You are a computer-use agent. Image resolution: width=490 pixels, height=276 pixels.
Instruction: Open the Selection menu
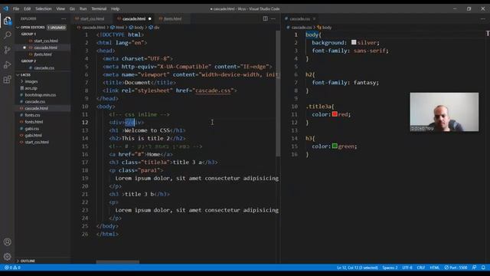tap(44, 8)
